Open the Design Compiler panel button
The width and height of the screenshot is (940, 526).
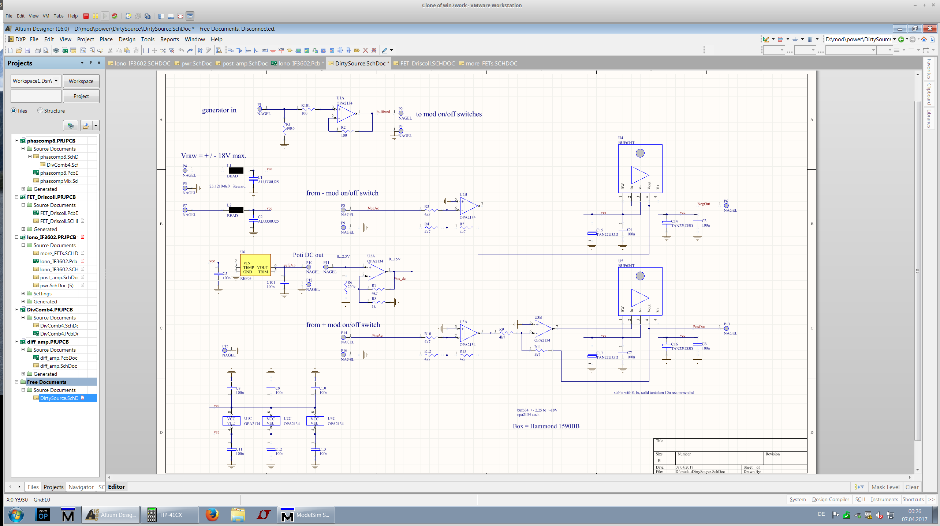(x=830, y=499)
